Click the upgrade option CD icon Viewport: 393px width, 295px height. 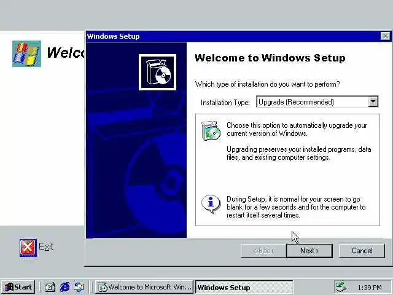pyautogui.click(x=211, y=131)
